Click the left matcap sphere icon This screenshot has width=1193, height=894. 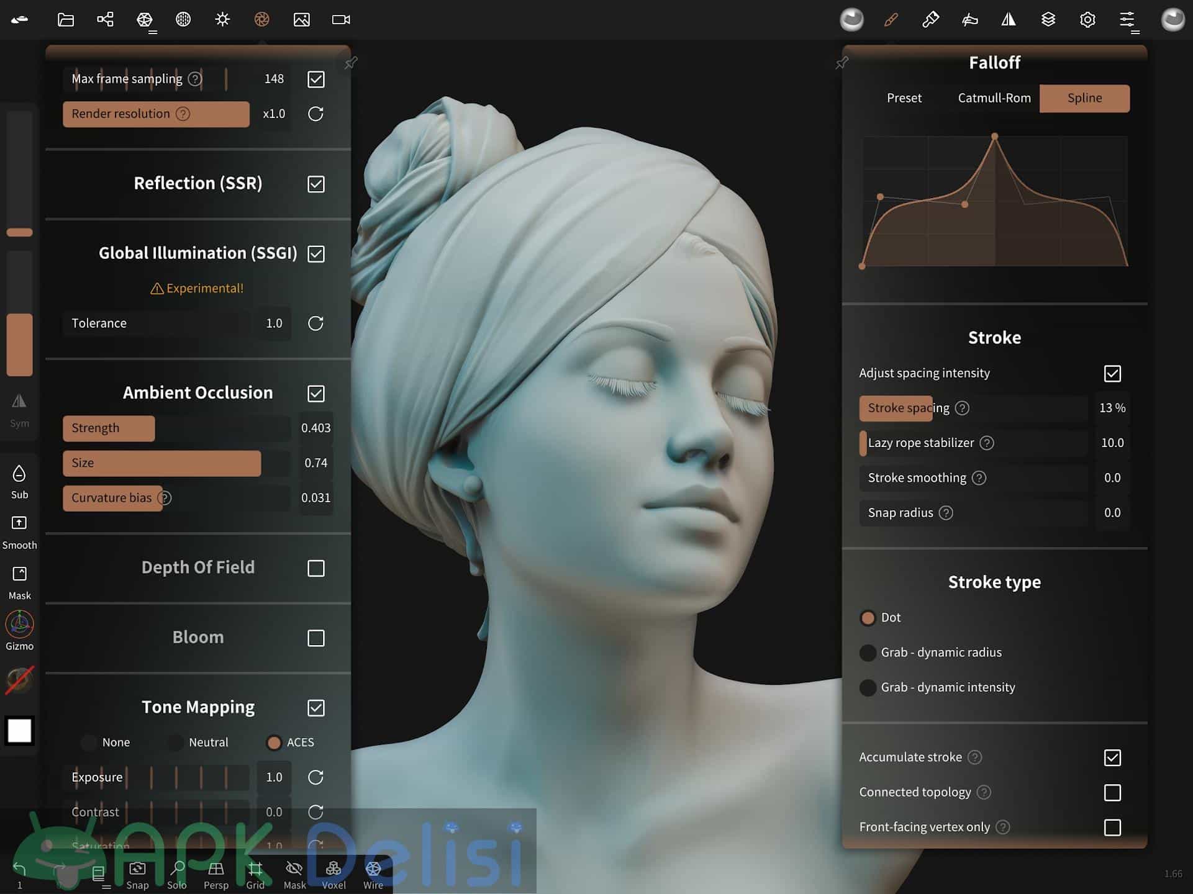[x=852, y=20]
